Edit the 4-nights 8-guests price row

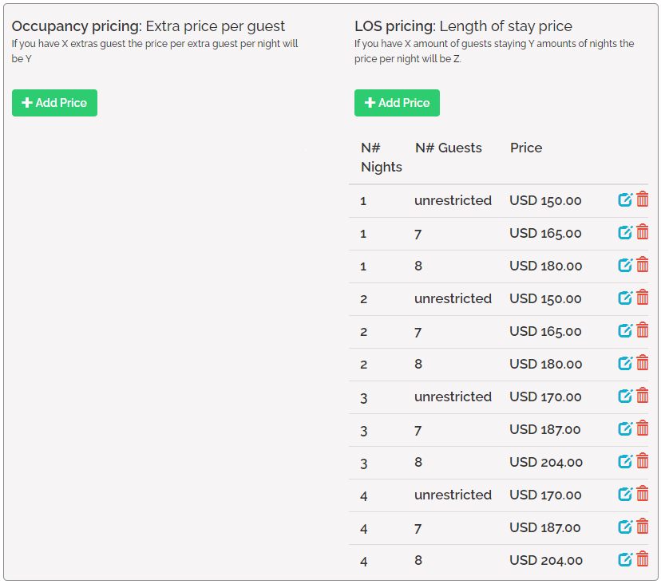625,559
